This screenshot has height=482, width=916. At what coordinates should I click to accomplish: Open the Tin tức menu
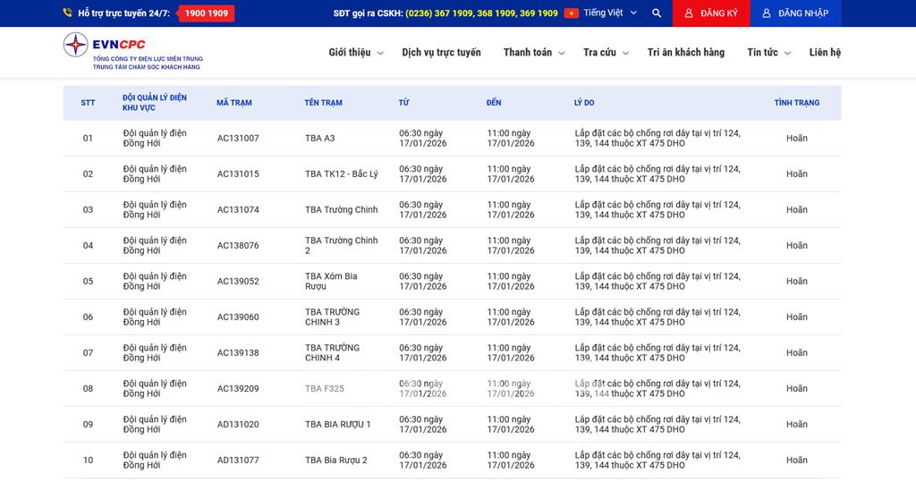[768, 53]
